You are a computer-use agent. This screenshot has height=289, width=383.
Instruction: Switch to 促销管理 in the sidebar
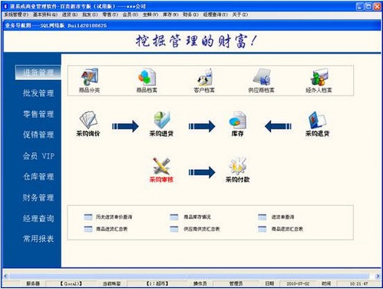tap(38, 135)
